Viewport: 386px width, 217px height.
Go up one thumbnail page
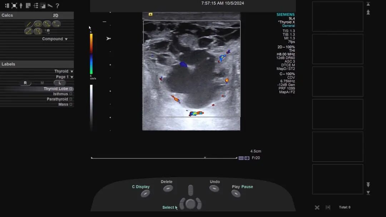368,12
